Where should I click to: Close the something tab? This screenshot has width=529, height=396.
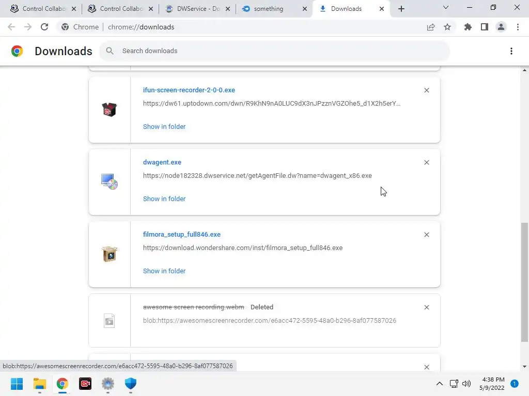click(305, 9)
